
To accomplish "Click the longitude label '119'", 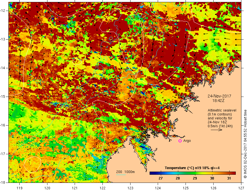I will click(20, 188).
